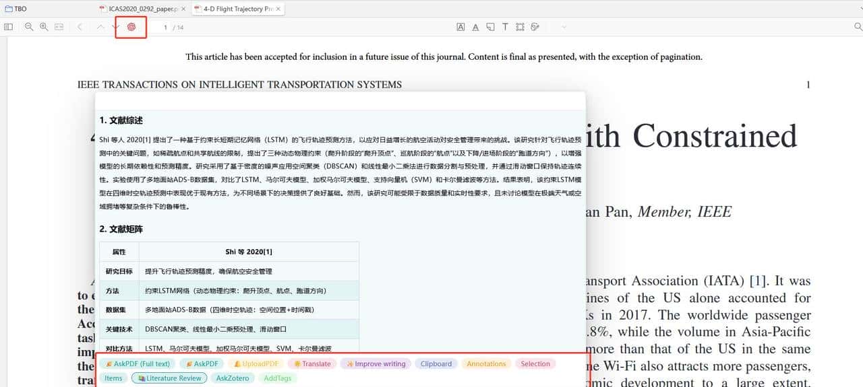Screen dimensions: 863x387
Task: Click the short AskPDF tag
Action: pos(202,363)
